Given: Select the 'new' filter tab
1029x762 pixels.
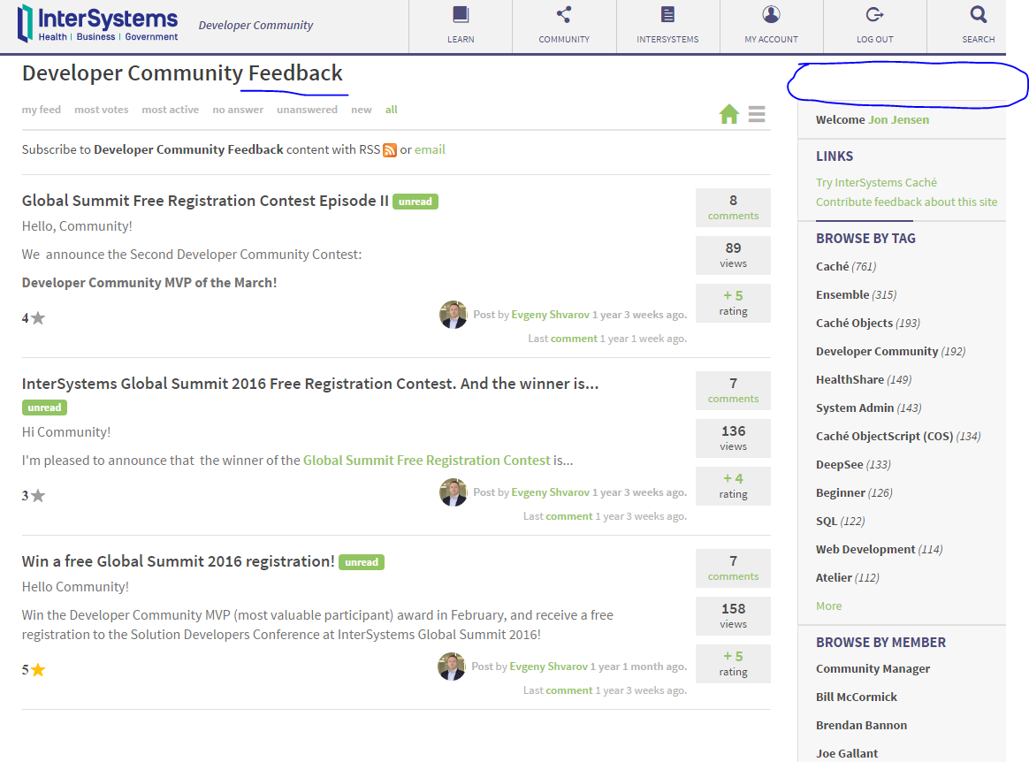Looking at the screenshot, I should tap(362, 110).
